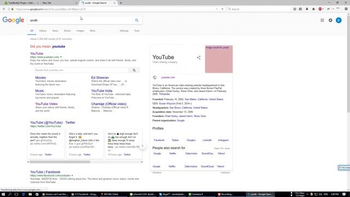The height and width of the screenshot is (197, 350).
Task: Open the YouTube main result link
Action: pyautogui.click(x=37, y=54)
